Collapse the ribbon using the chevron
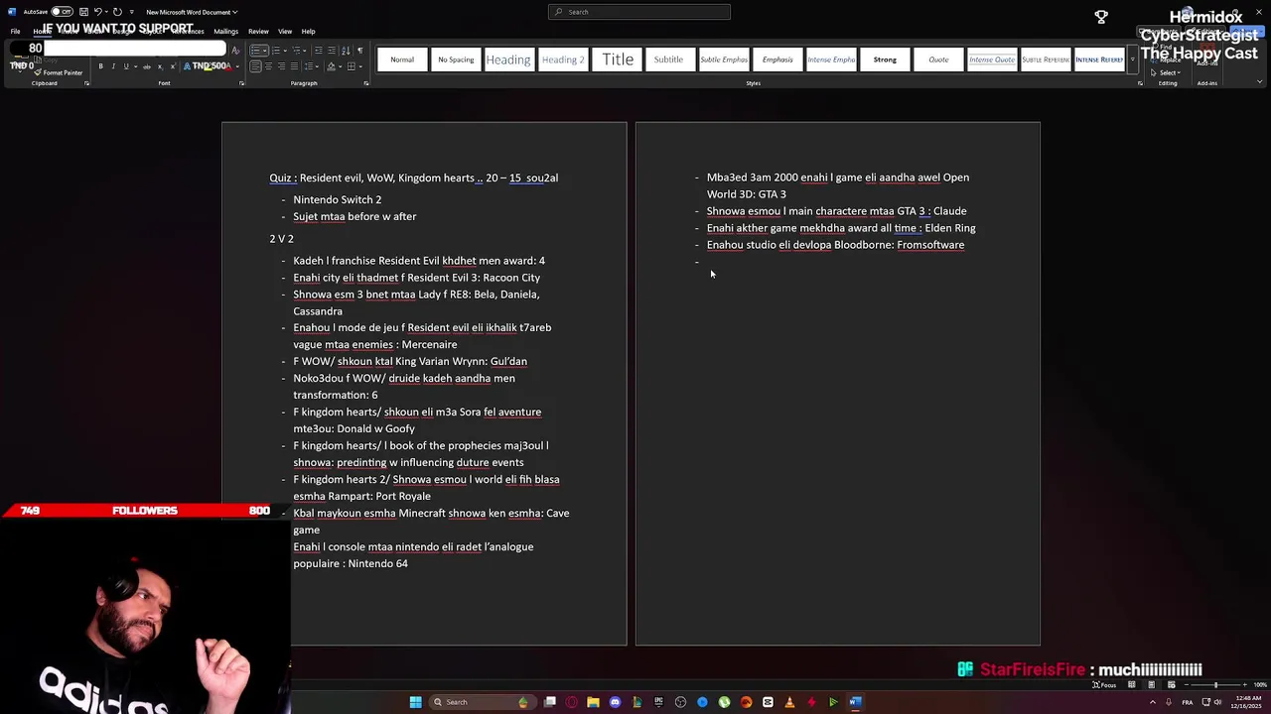This screenshot has width=1271, height=714. 1259,81
